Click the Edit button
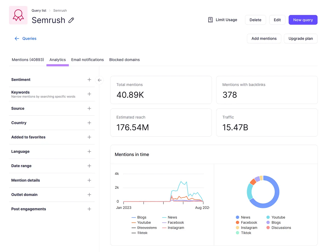 point(277,20)
